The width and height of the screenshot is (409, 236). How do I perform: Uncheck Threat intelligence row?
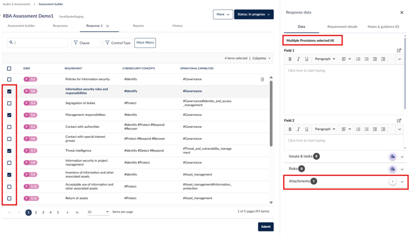coord(9,151)
